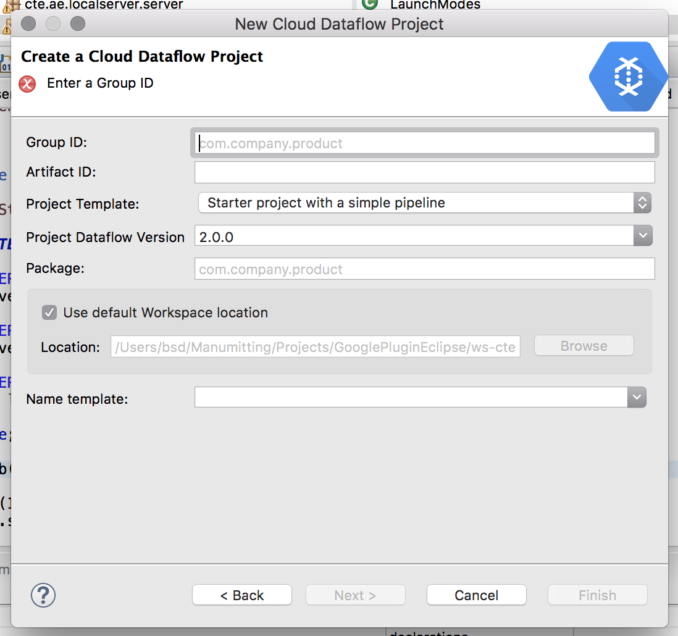Click the red error icon beside Enter a Group ID
The width and height of the screenshot is (678, 636).
pos(27,84)
